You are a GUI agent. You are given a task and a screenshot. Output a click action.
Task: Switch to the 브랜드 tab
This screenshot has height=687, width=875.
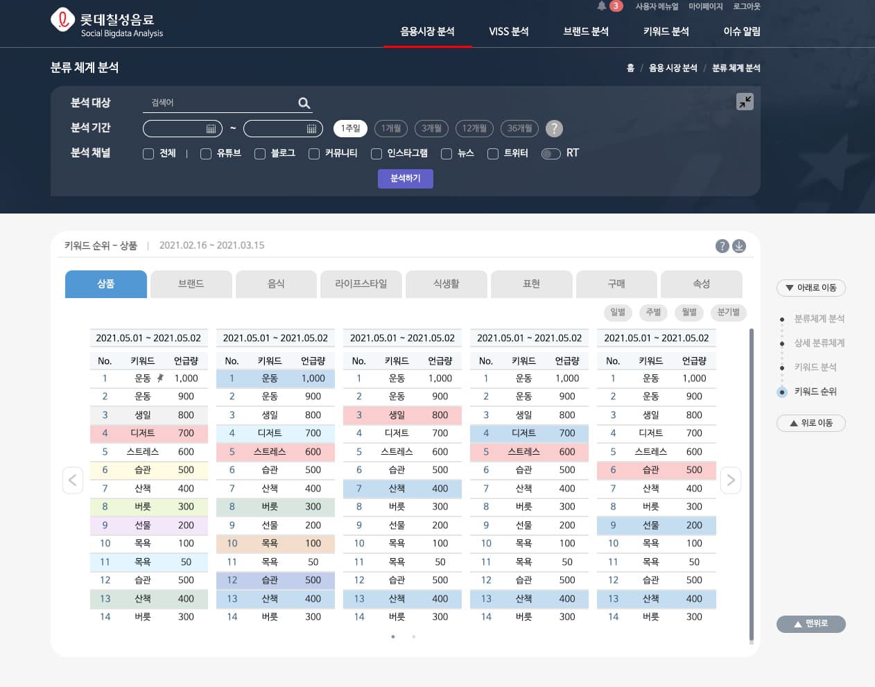(x=191, y=284)
